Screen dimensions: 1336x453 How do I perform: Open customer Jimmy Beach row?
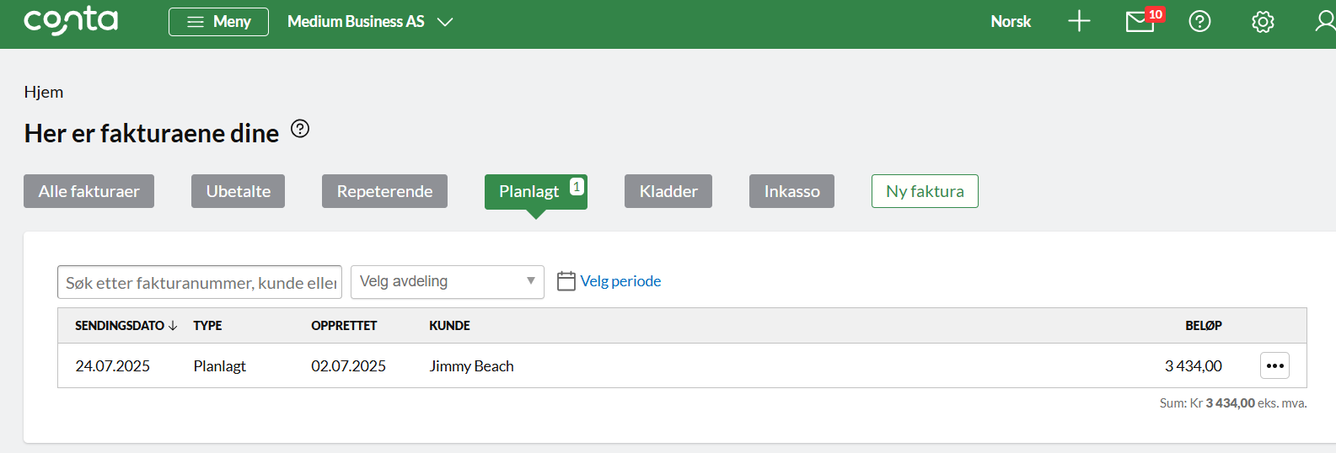pyautogui.click(x=471, y=366)
